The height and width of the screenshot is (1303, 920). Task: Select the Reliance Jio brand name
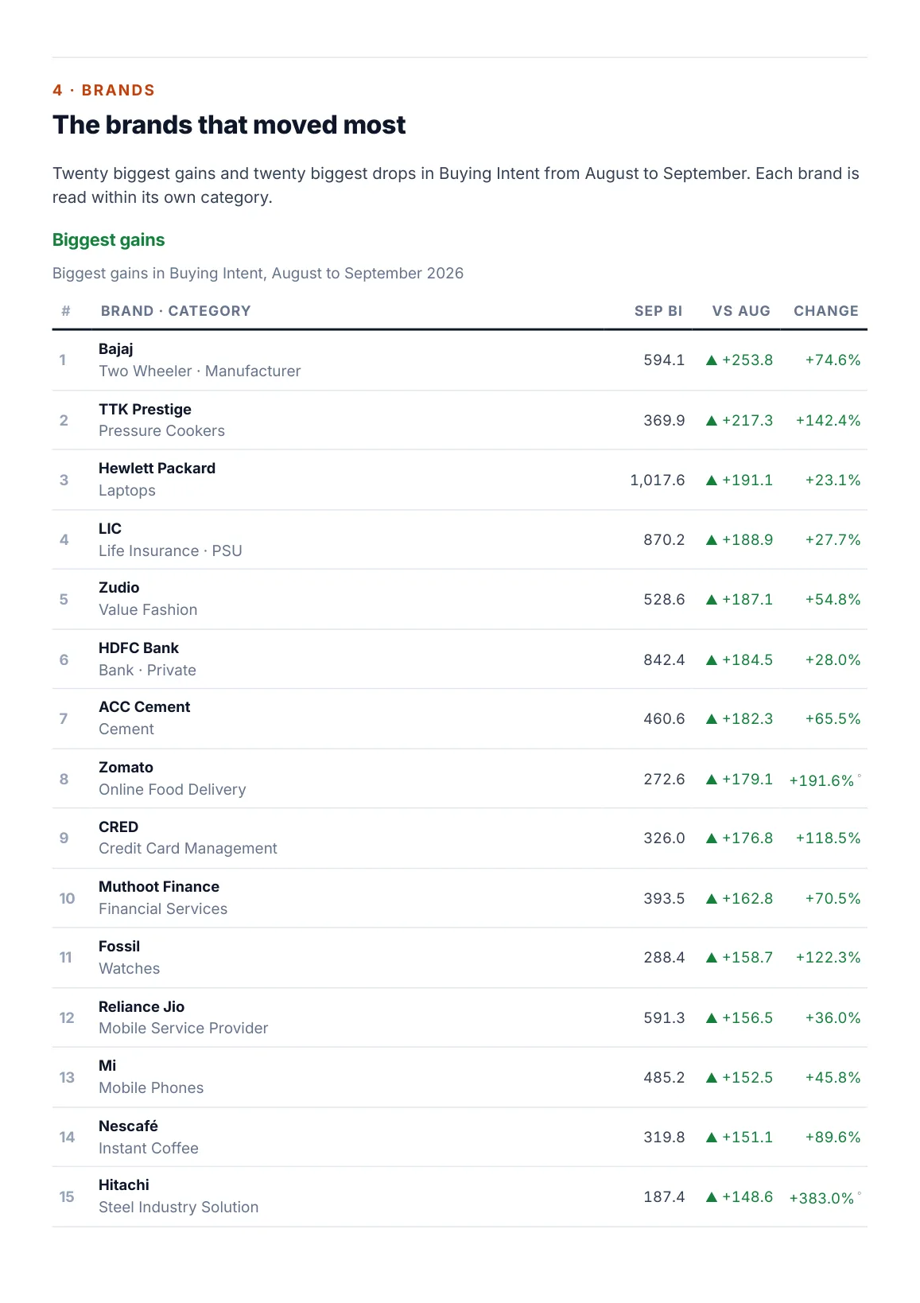[142, 1007]
